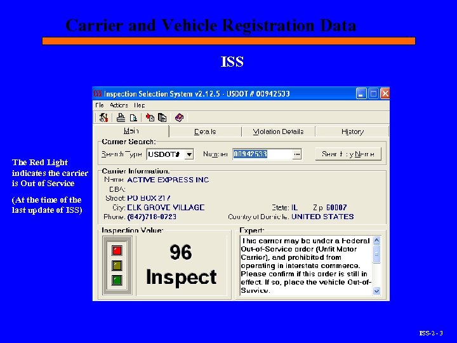The width and height of the screenshot is (457, 343).
Task: Switch to the Violation Details tab
Action: [x=278, y=131]
